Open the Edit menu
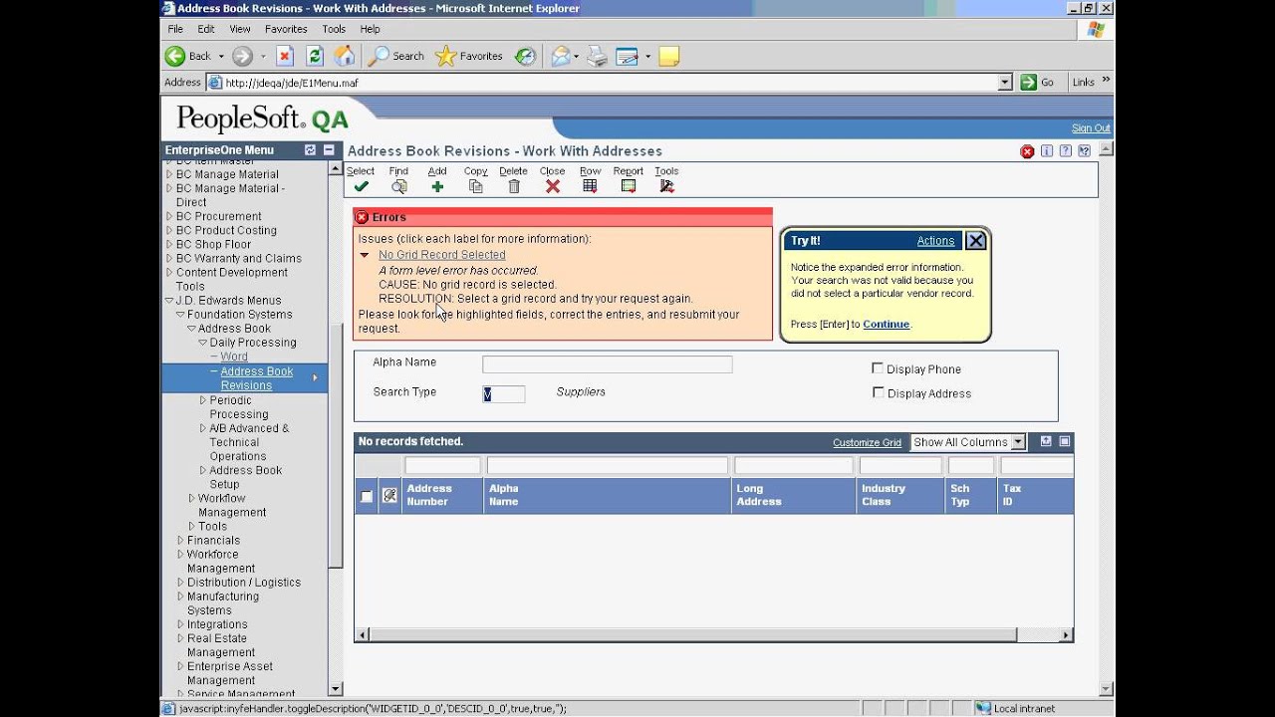This screenshot has width=1275, height=717. [206, 29]
